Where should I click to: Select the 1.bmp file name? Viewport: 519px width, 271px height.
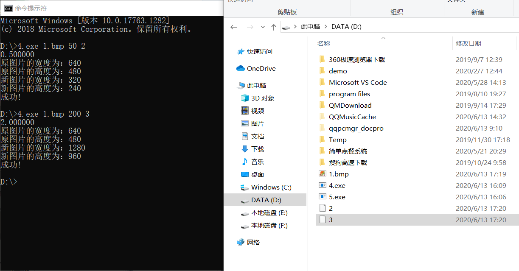(x=339, y=174)
